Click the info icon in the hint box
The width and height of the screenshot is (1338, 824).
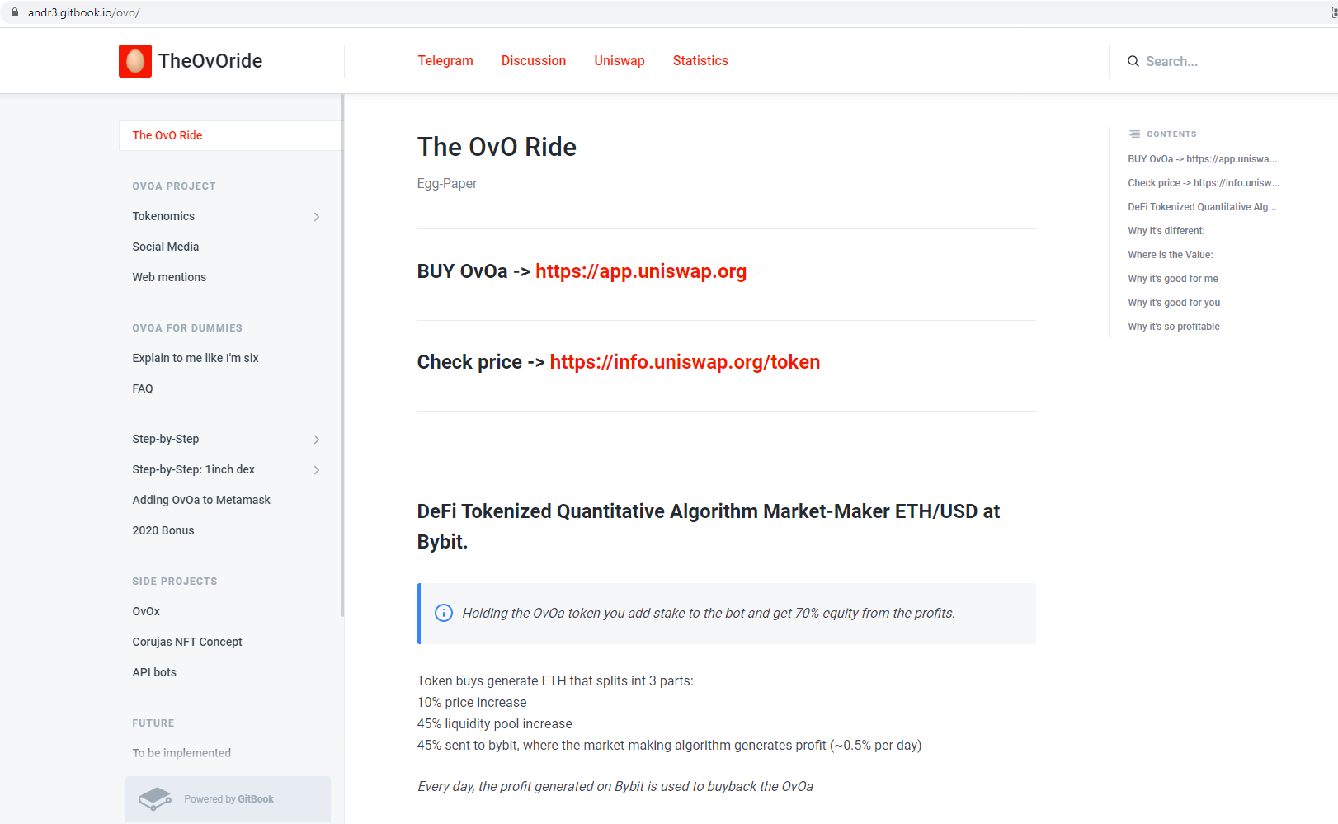tap(444, 613)
